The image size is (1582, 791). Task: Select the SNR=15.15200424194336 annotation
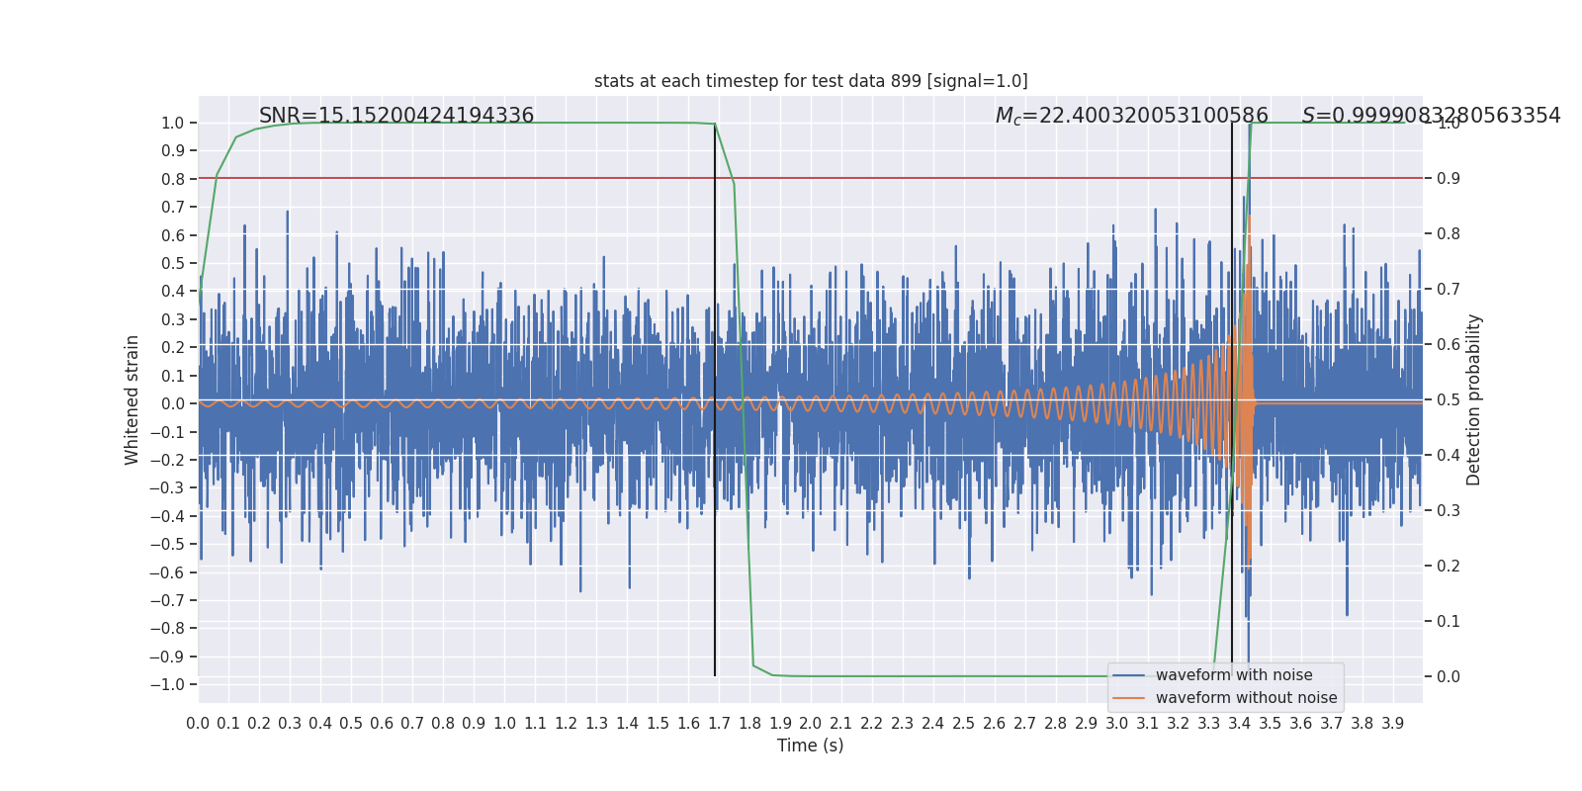[396, 116]
